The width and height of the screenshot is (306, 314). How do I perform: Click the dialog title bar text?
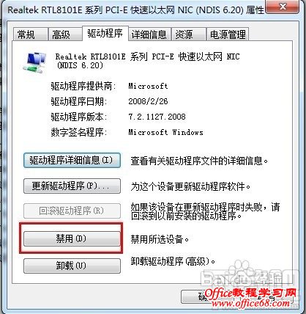click(135, 10)
